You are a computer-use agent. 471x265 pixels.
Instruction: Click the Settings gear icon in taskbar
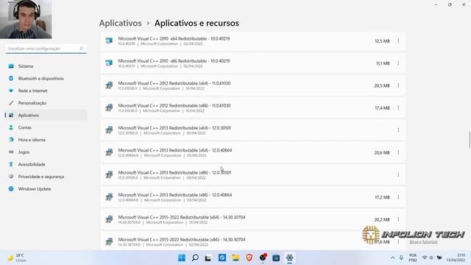coord(289,258)
